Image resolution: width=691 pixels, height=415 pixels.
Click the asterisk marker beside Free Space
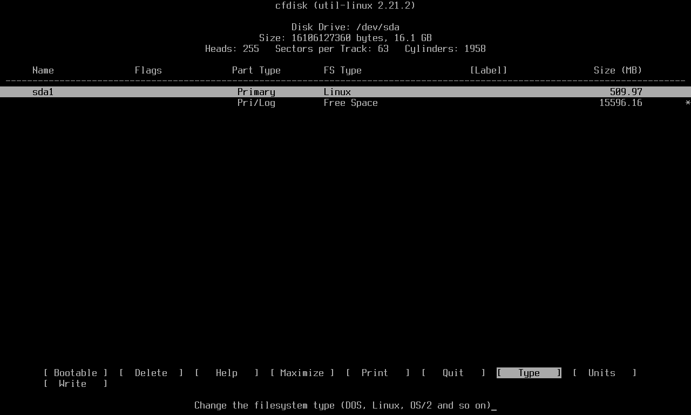coord(688,103)
